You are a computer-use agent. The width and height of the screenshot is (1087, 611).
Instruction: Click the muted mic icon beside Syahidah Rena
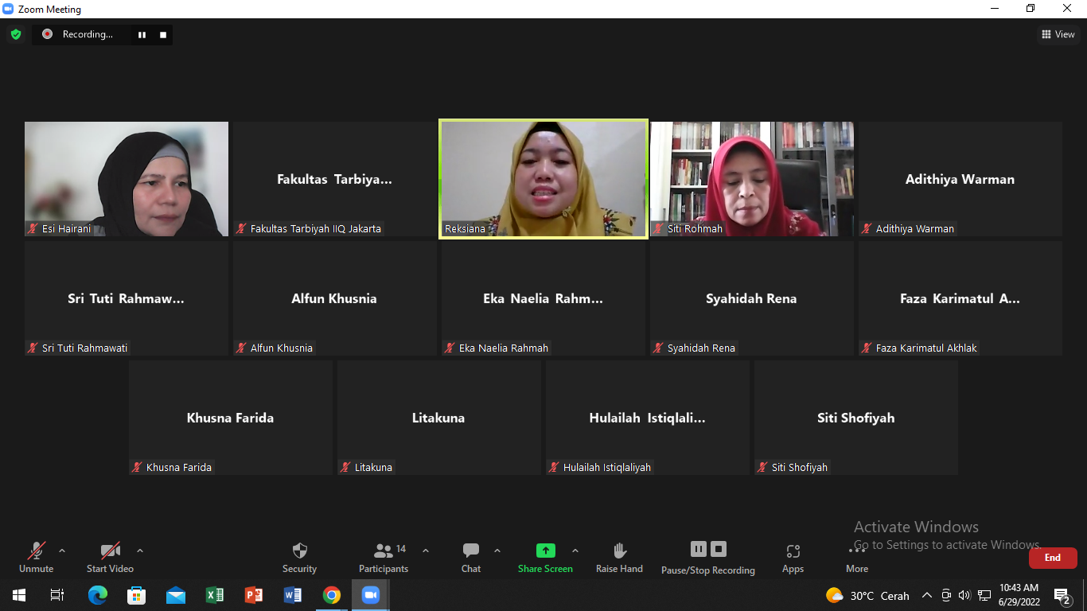pyautogui.click(x=658, y=348)
